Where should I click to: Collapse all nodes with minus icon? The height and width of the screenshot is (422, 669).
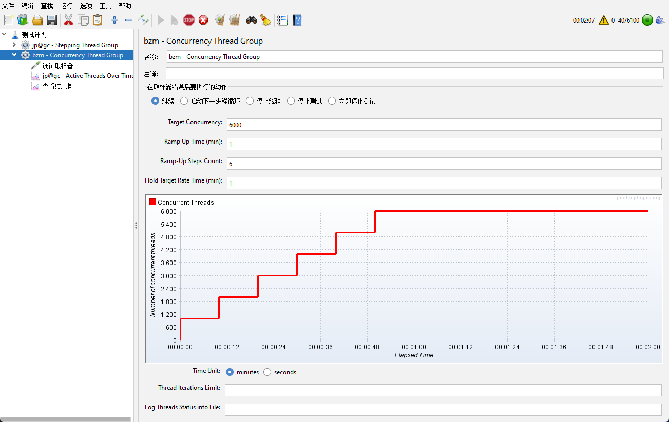coord(129,20)
